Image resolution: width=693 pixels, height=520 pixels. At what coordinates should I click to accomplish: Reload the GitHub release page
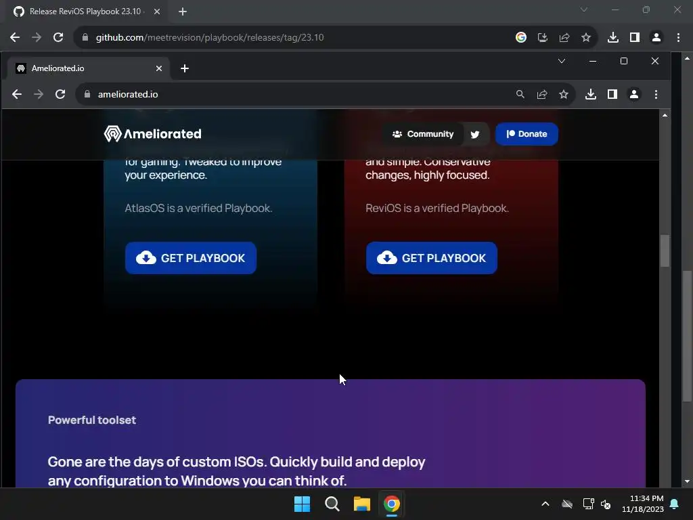coord(58,37)
